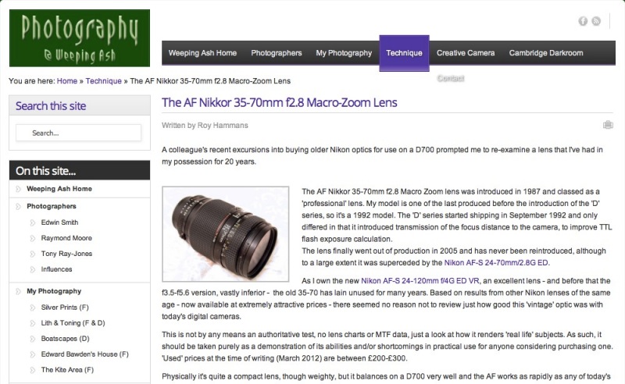Click arrow icon beside Weeping Ash Home sidebar item

(x=18, y=189)
